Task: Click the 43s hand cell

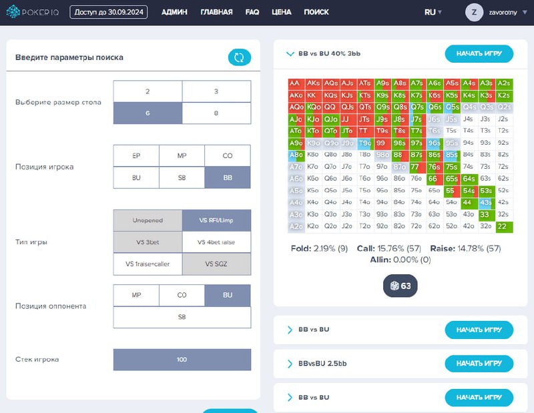Action: click(487, 203)
